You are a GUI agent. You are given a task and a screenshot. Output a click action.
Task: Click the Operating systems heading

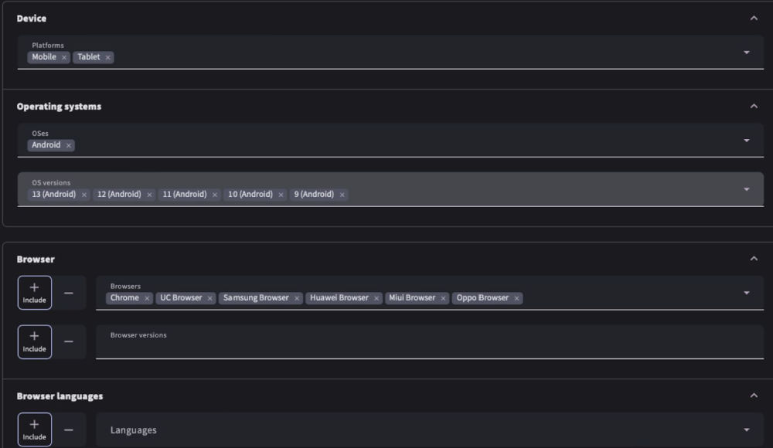point(60,107)
